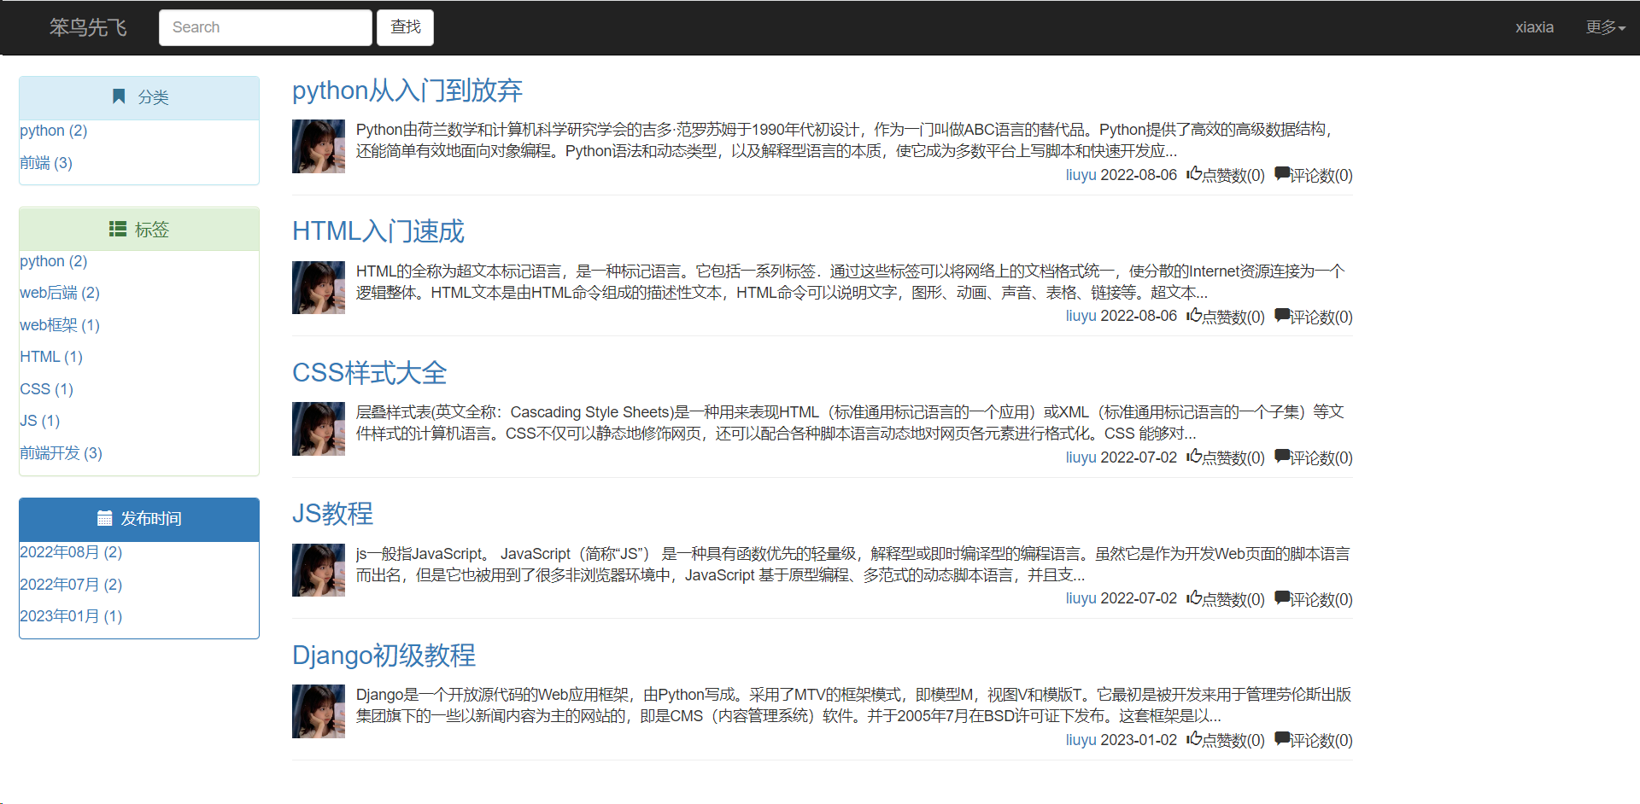
Task: Click the 查找 search button
Action: point(406,27)
